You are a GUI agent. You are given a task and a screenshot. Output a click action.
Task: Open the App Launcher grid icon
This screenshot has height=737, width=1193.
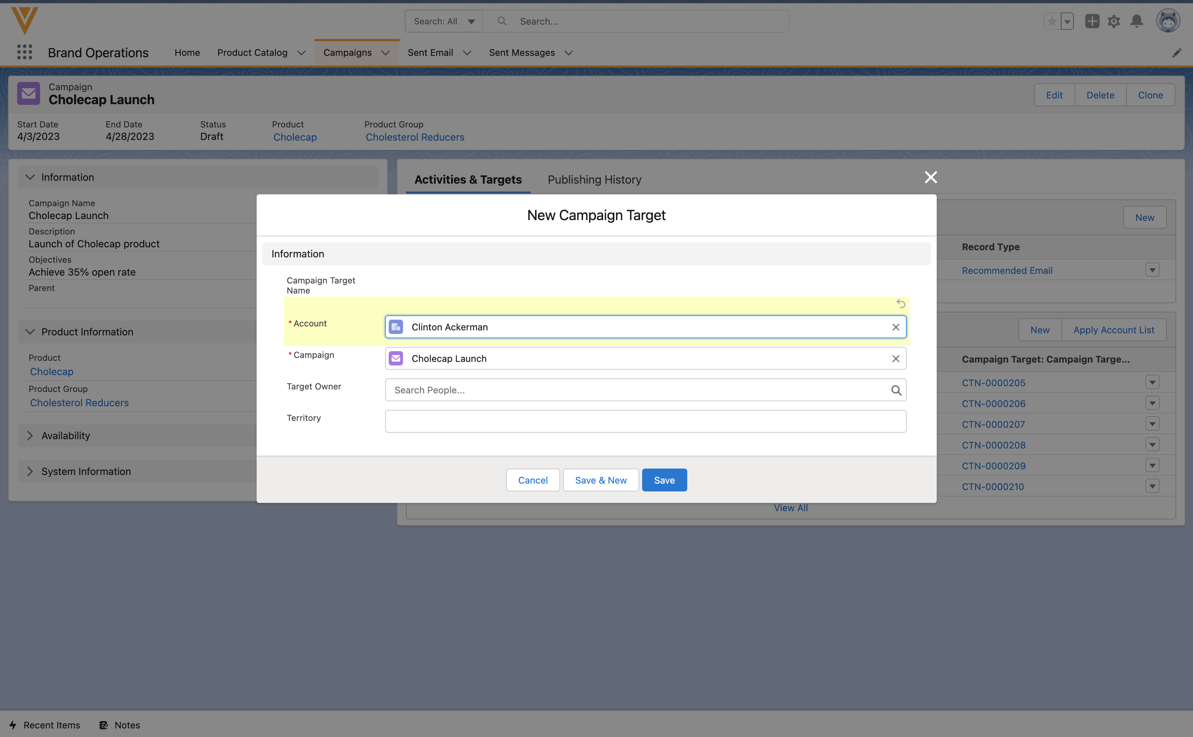pyautogui.click(x=24, y=52)
